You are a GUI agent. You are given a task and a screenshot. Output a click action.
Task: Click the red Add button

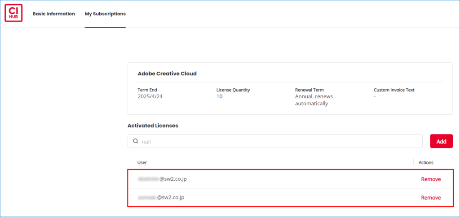click(441, 141)
